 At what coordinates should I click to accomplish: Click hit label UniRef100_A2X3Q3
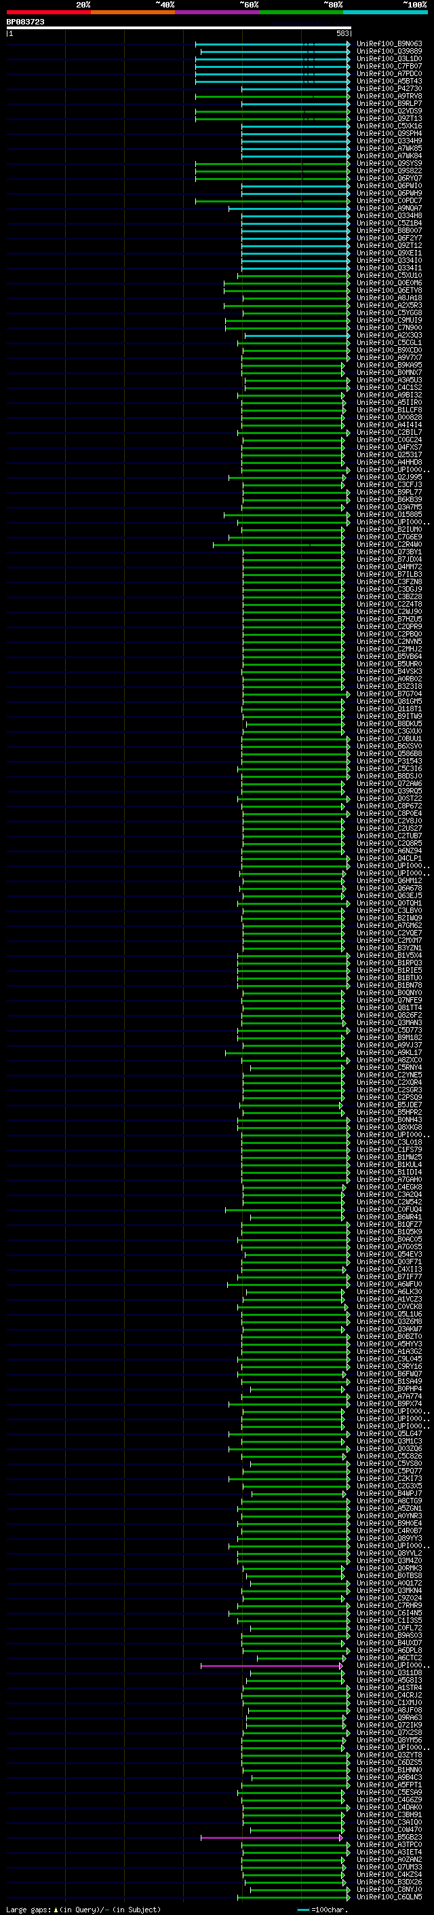389,334
